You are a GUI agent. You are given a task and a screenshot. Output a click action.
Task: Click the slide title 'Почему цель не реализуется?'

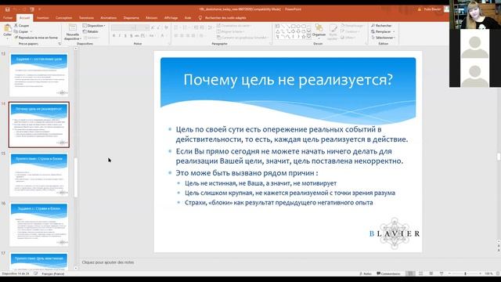coord(288,80)
